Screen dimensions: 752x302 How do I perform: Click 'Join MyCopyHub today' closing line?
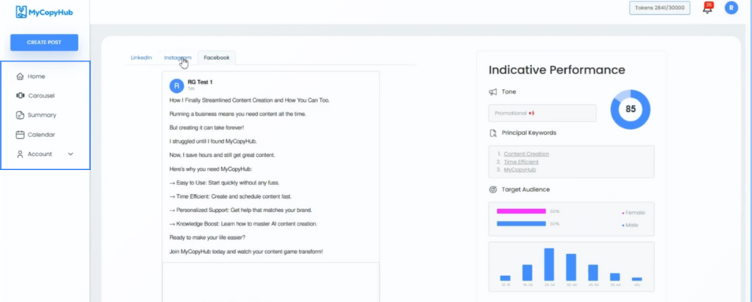pos(246,251)
